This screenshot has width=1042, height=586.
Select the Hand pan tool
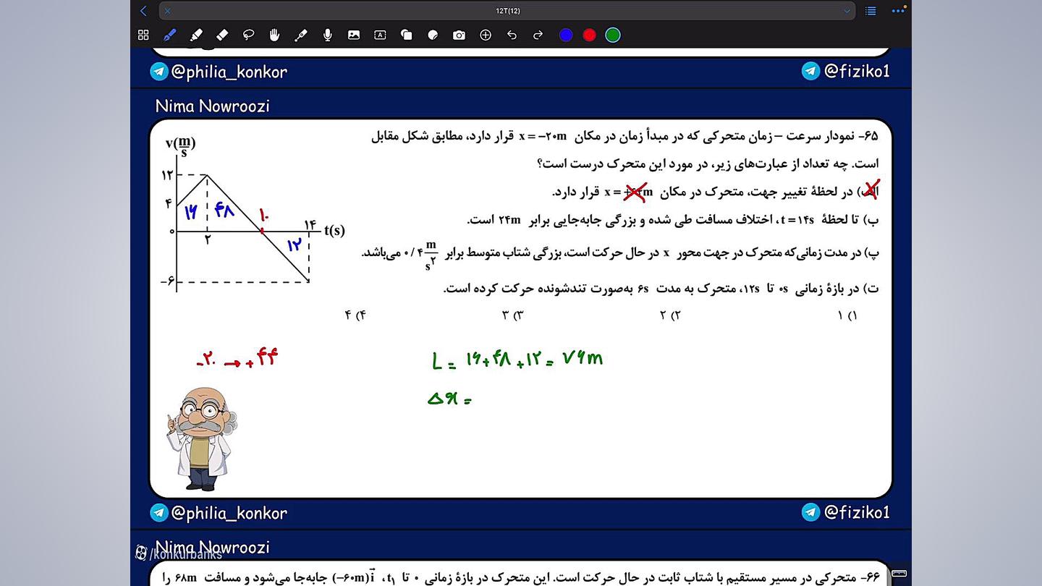[275, 35]
